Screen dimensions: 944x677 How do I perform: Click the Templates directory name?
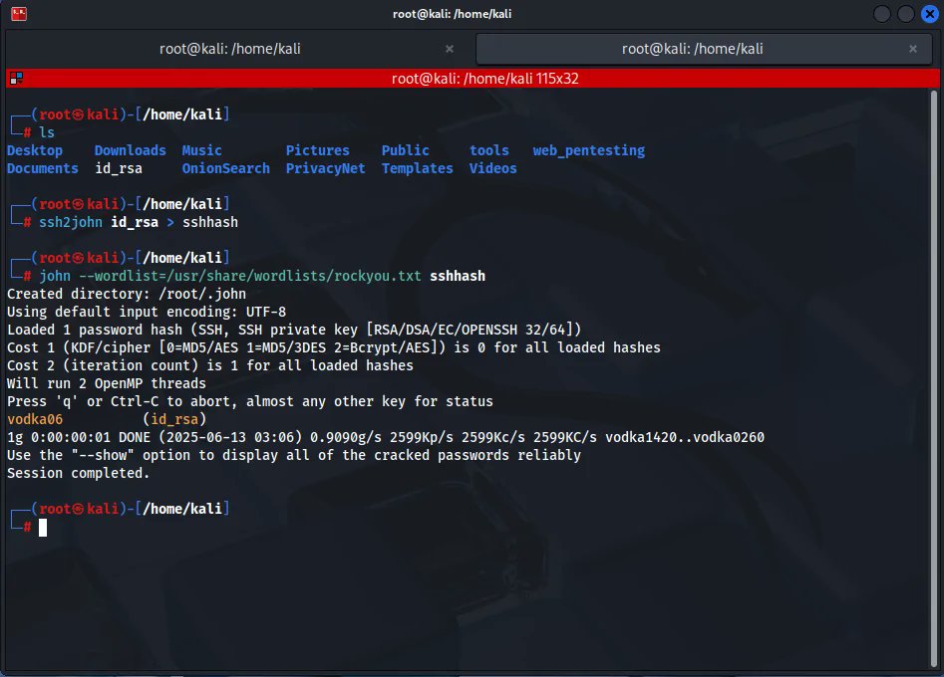coord(418,168)
